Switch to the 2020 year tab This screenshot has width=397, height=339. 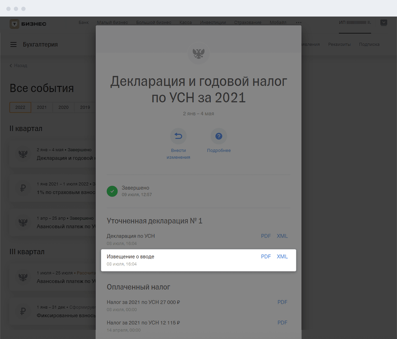pyautogui.click(x=63, y=107)
